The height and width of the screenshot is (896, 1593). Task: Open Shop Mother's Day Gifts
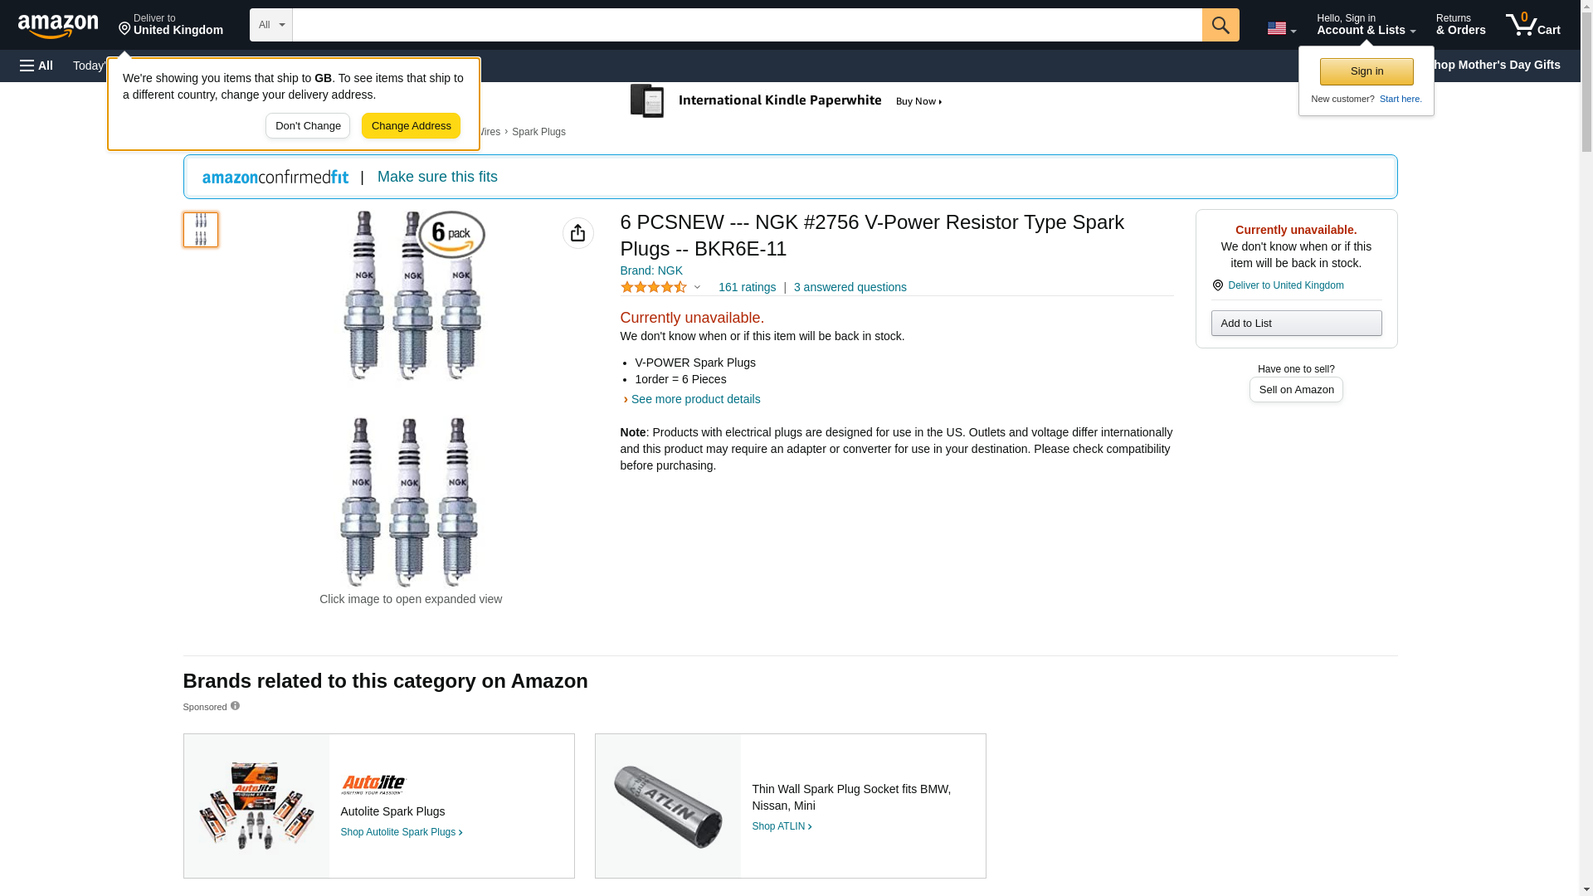1498,65
